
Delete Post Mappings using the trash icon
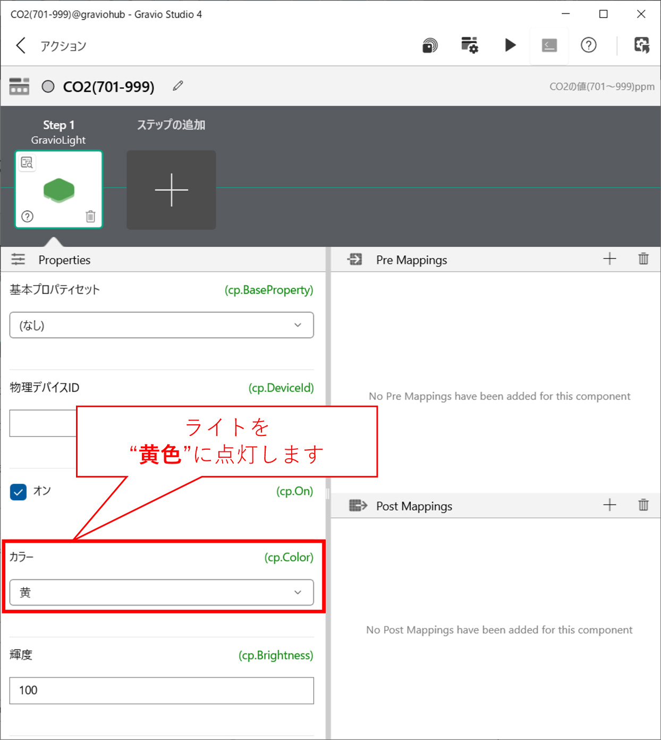click(x=643, y=505)
